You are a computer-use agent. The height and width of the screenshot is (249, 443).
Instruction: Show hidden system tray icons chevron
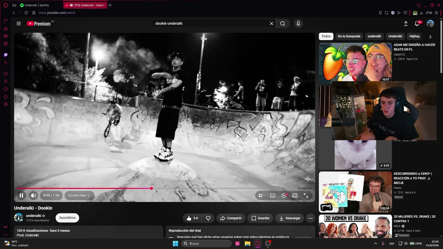tap(376, 243)
